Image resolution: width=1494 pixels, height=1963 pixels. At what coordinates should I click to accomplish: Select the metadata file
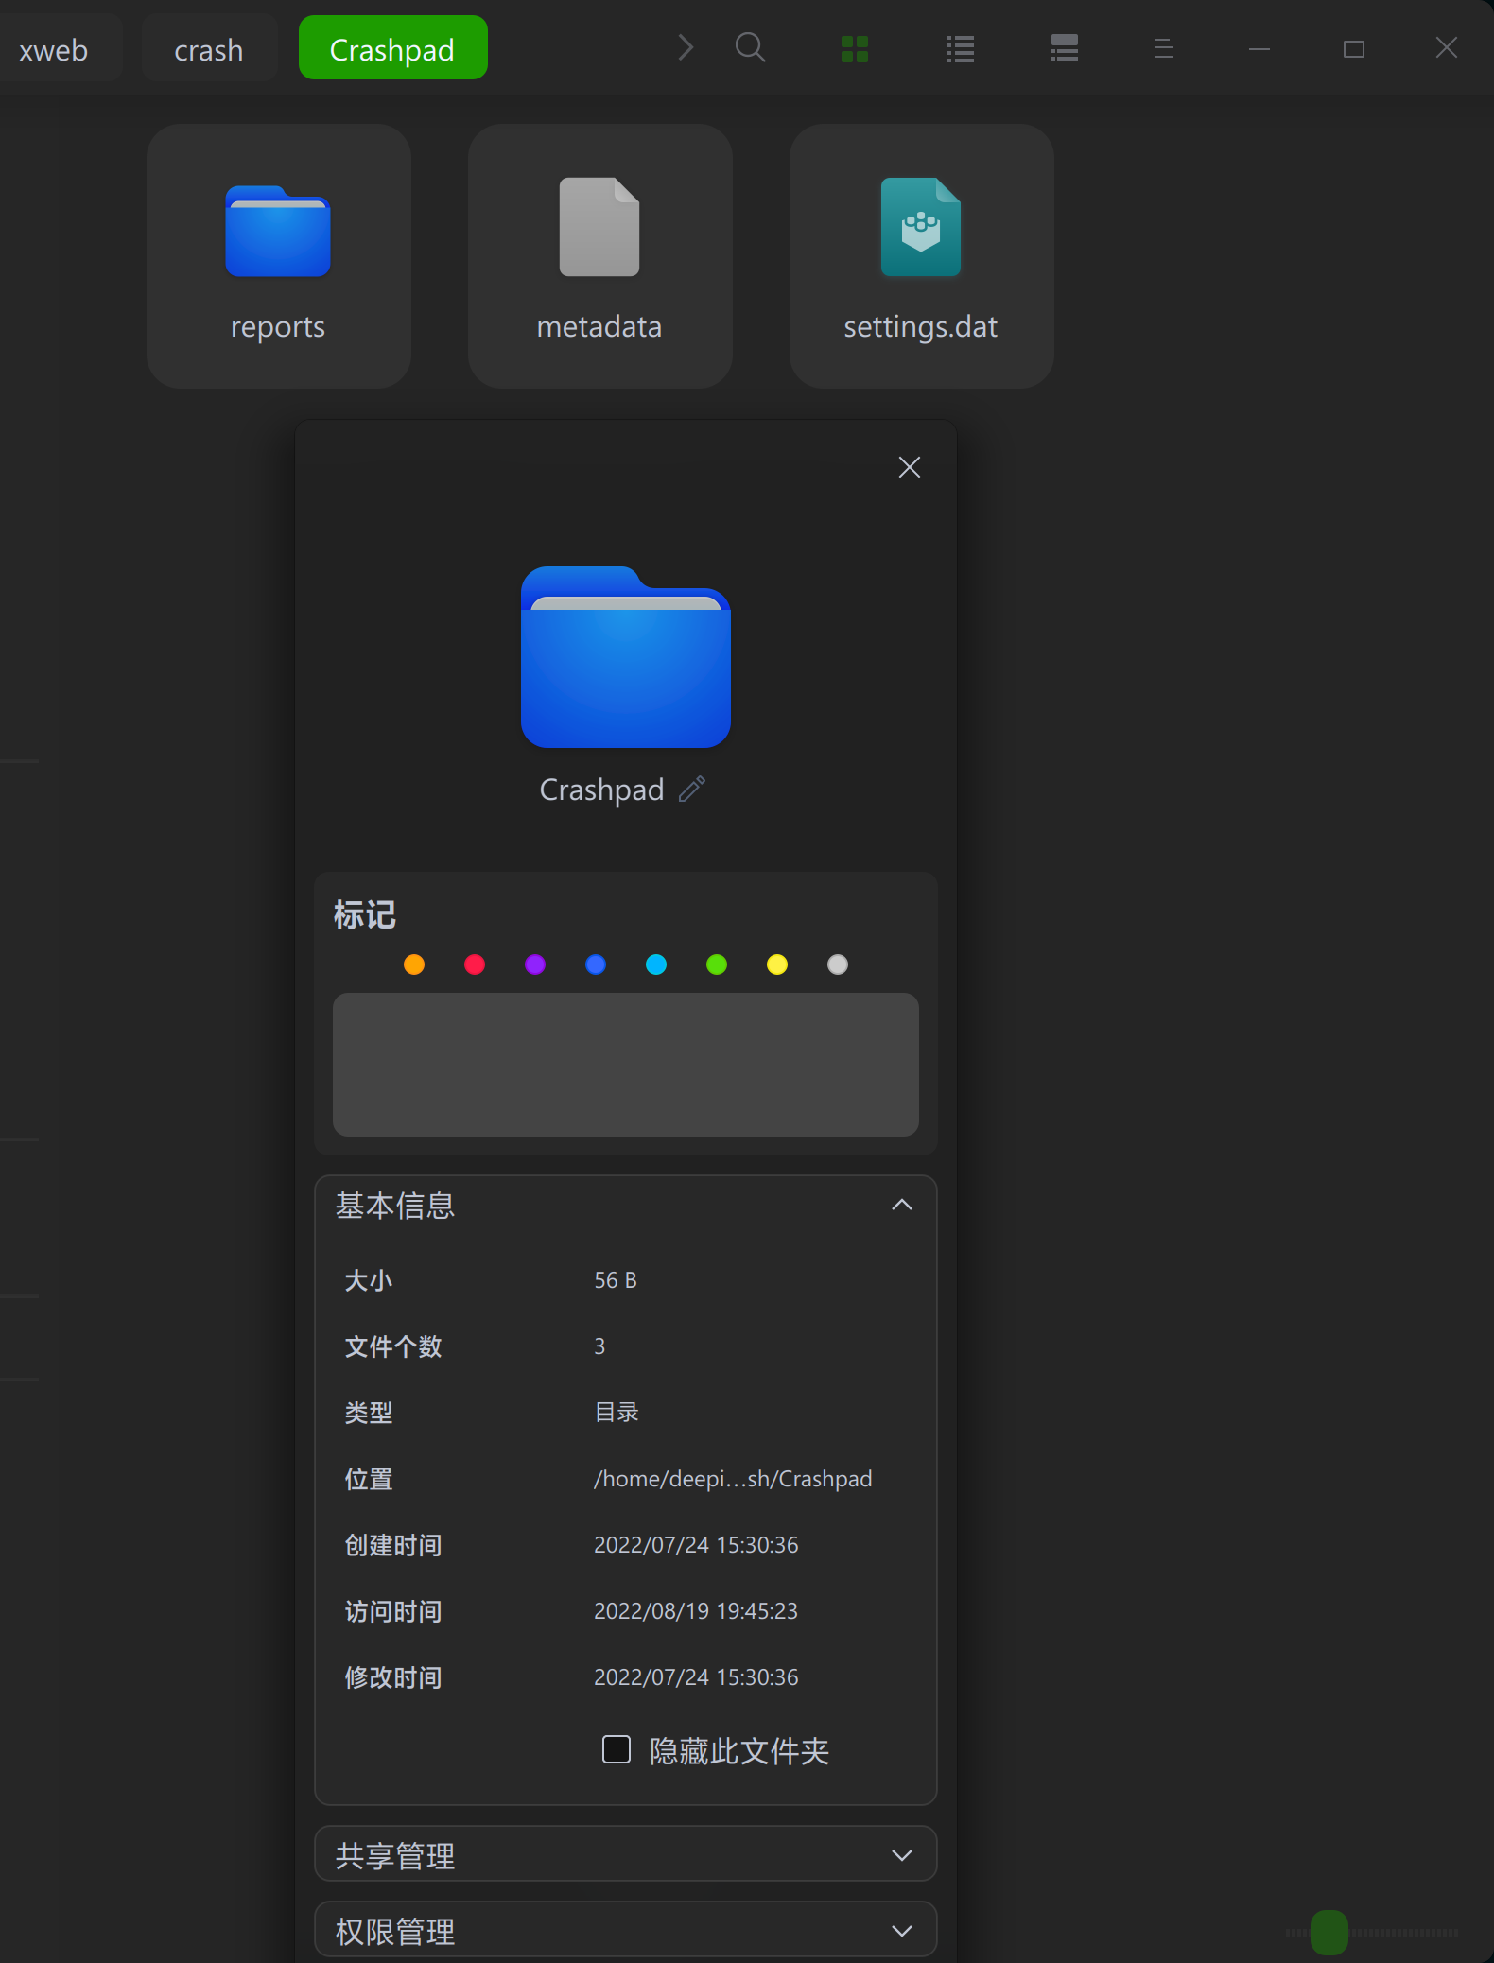pyautogui.click(x=599, y=255)
